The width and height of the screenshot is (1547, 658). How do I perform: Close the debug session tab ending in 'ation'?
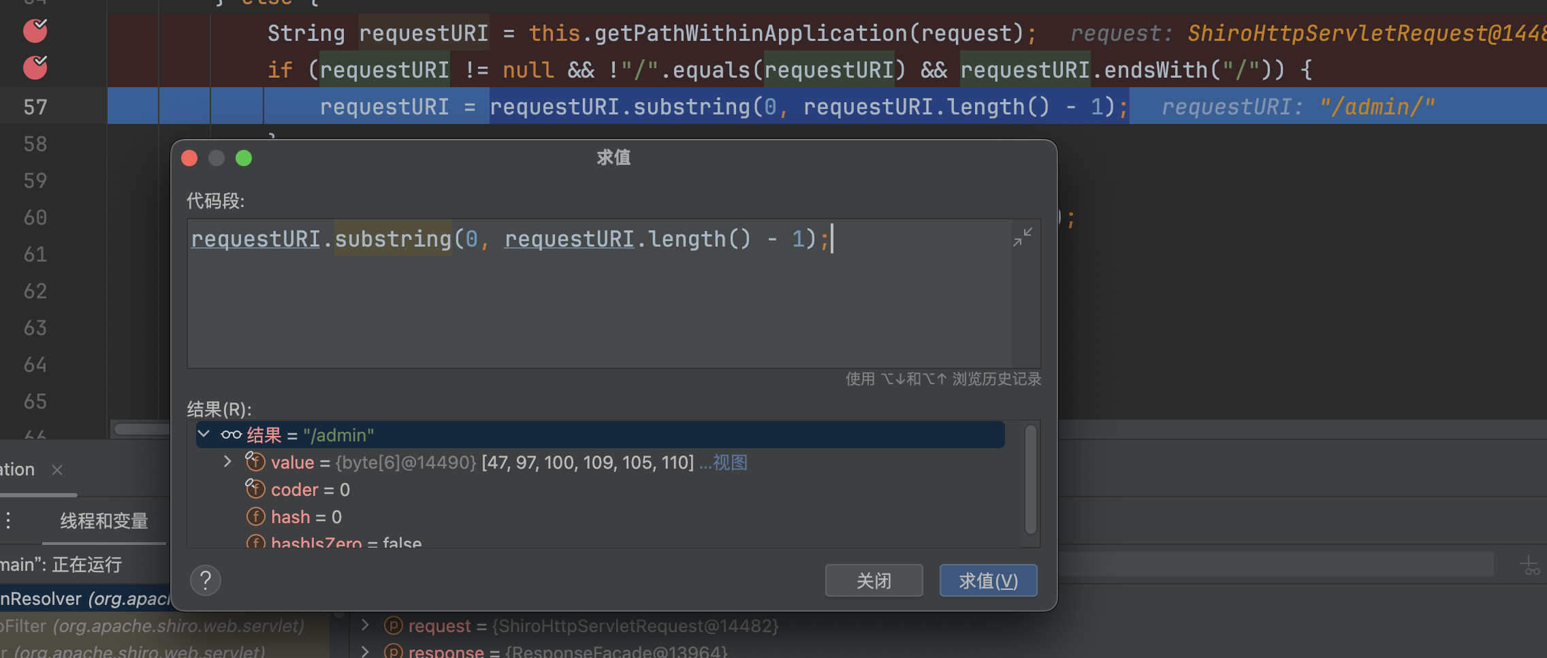coord(57,470)
